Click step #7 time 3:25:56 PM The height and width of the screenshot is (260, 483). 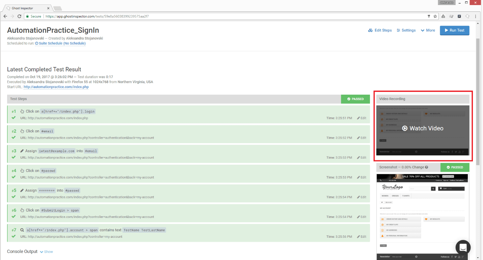[x=339, y=237]
